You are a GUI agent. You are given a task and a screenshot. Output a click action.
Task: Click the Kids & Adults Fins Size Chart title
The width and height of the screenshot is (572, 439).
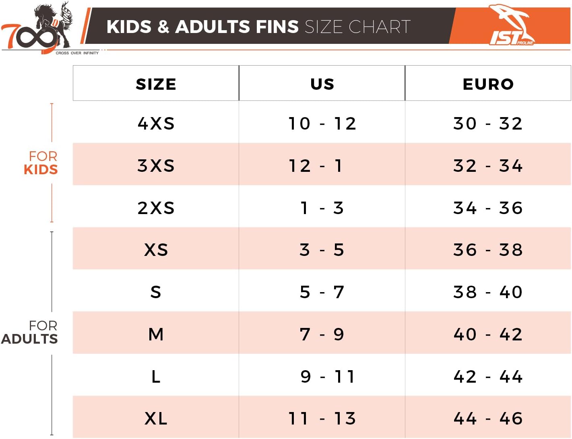[x=258, y=27]
